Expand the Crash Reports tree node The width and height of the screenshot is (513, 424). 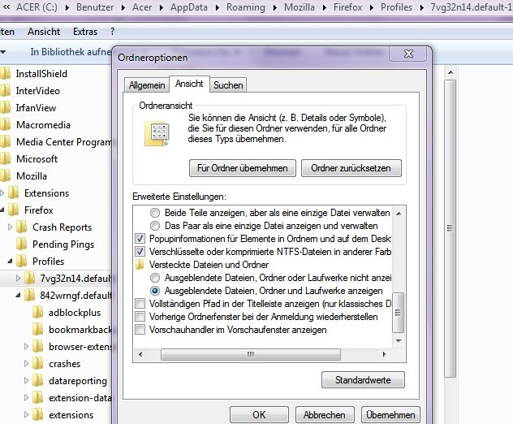(10, 227)
